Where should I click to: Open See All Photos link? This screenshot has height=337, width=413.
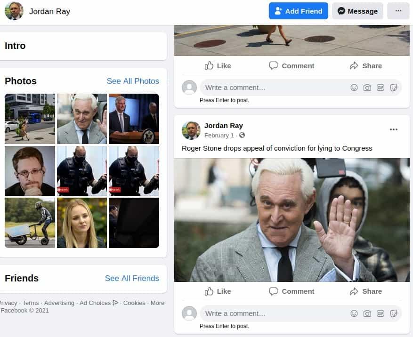coord(133,81)
